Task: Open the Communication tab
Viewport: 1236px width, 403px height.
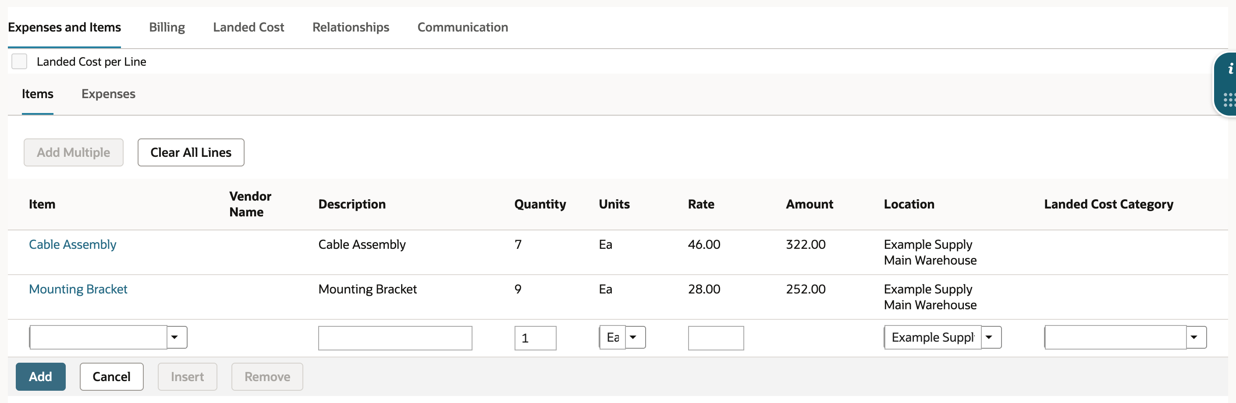Action: pyautogui.click(x=462, y=27)
